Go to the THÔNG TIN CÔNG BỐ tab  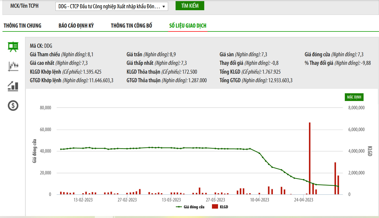(x=131, y=26)
